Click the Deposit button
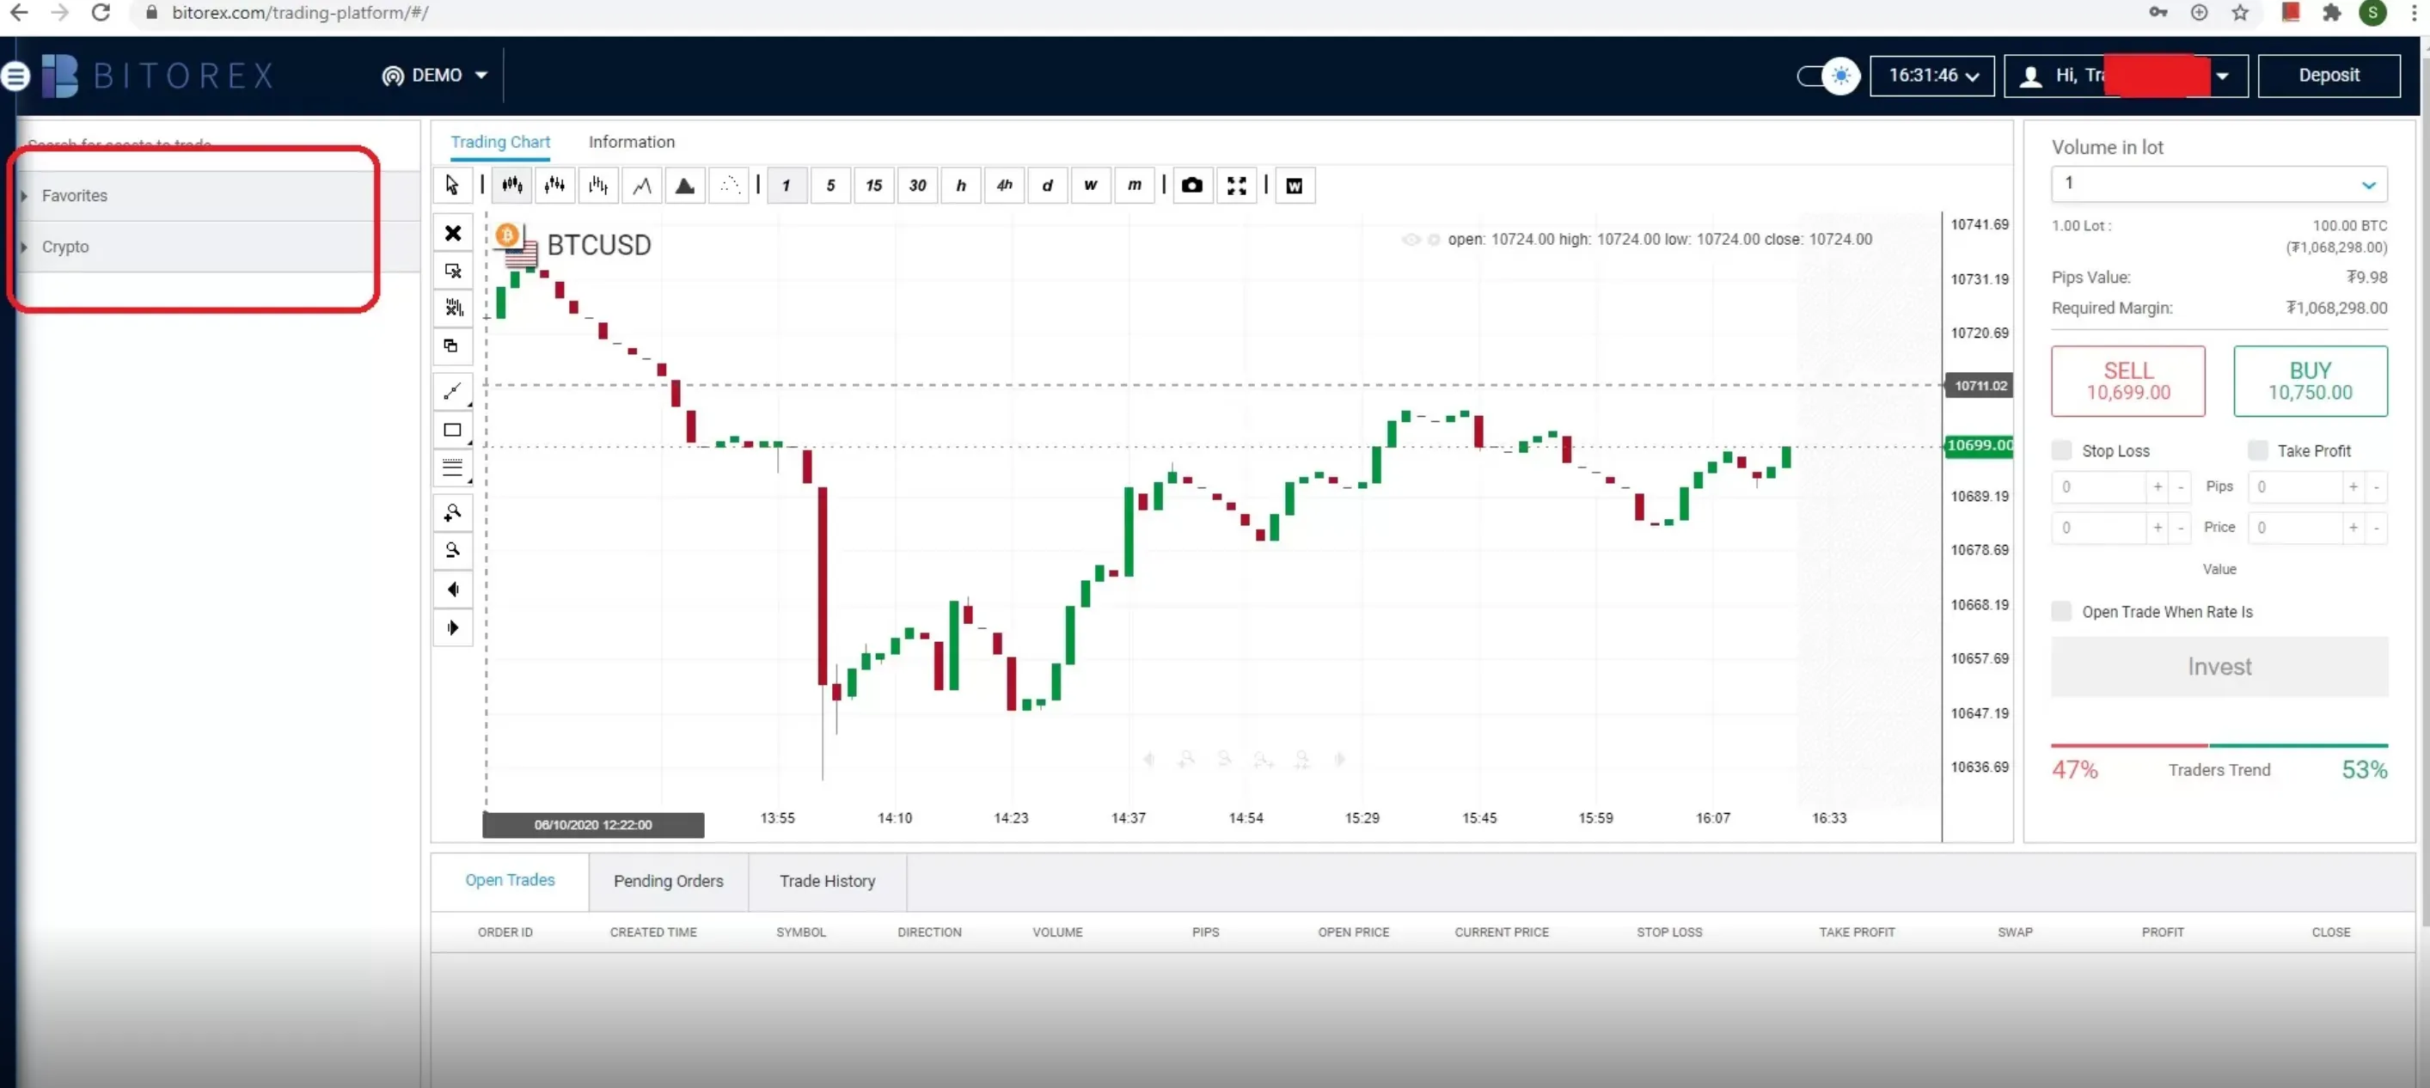 [x=2329, y=76]
